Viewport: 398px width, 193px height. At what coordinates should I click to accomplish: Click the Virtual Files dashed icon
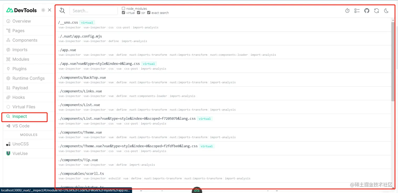(x=8, y=107)
